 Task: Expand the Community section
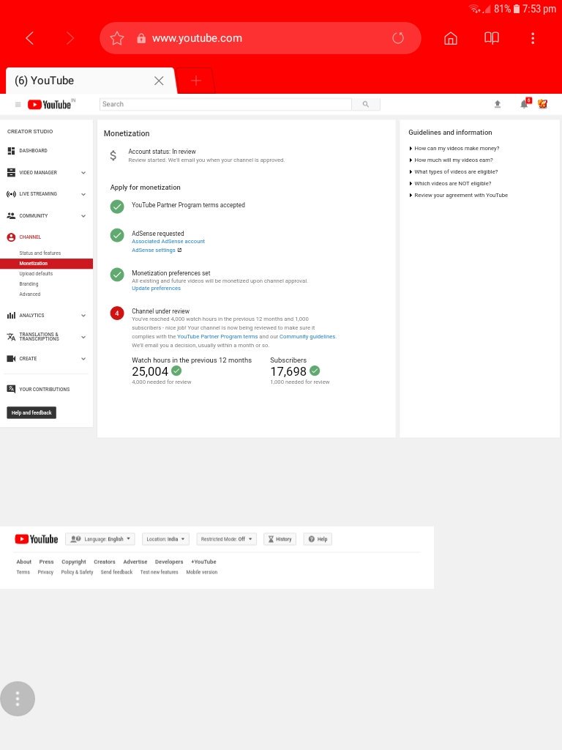(x=83, y=216)
